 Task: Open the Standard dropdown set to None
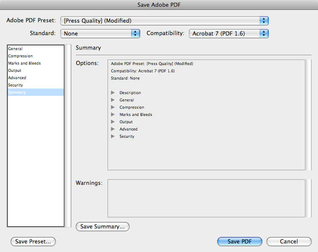pyautogui.click(x=100, y=33)
